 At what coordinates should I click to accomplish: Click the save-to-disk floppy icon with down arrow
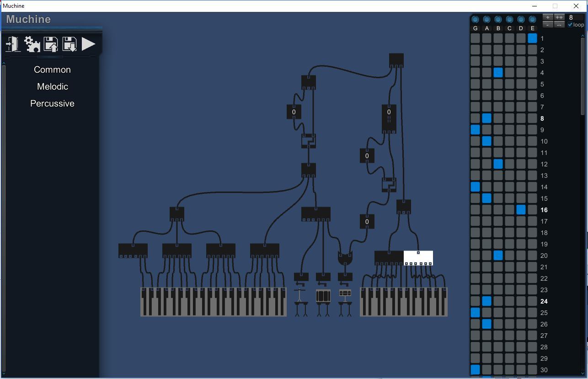pyautogui.click(x=69, y=44)
